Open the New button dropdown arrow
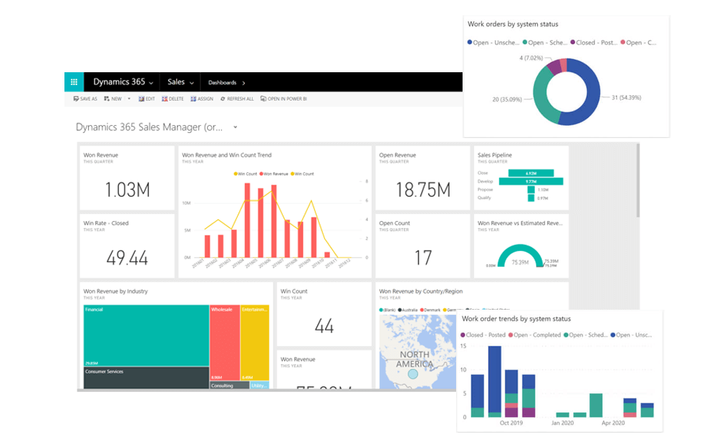716x447 pixels. (129, 99)
